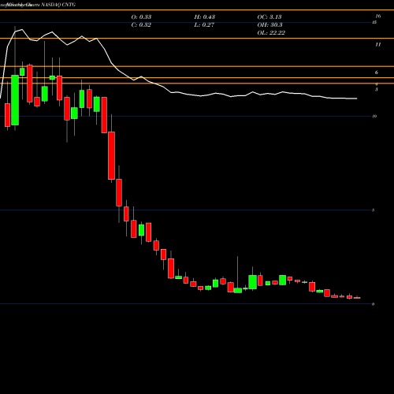The image size is (394, 394).
Task: Click the close price value "C: 0.32"
Action: point(141,24)
